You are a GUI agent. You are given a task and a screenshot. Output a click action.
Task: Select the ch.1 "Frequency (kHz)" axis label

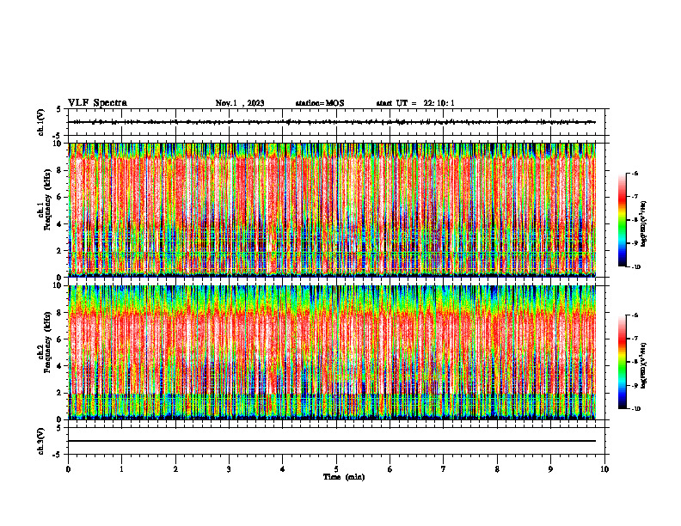pyautogui.click(x=47, y=200)
